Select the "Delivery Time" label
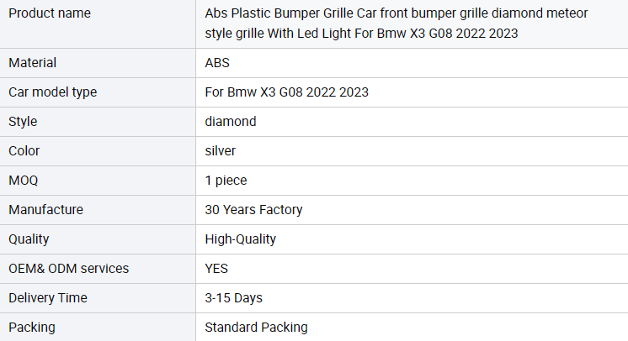Image resolution: width=628 pixels, height=341 pixels. tap(48, 298)
